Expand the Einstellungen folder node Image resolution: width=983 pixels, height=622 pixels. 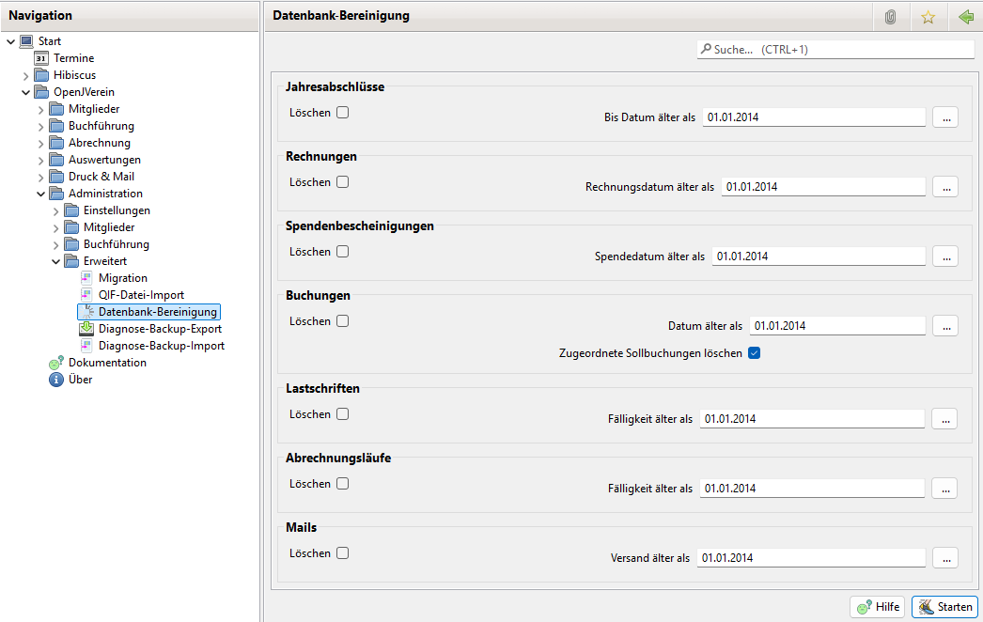point(56,210)
